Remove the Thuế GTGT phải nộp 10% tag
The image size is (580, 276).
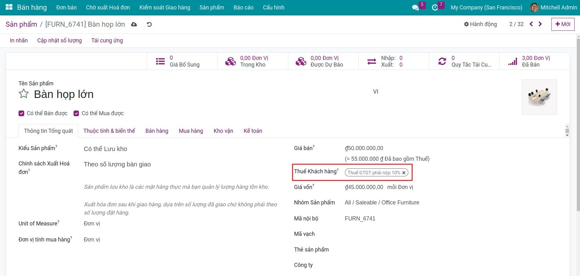404,173
